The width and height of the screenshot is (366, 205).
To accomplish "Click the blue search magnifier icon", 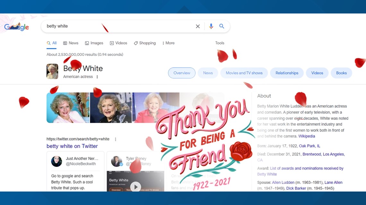I will tap(222, 26).
